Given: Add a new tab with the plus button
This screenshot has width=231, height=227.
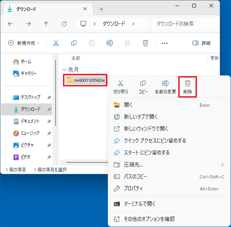Looking at the screenshot, I should tap(101, 9).
